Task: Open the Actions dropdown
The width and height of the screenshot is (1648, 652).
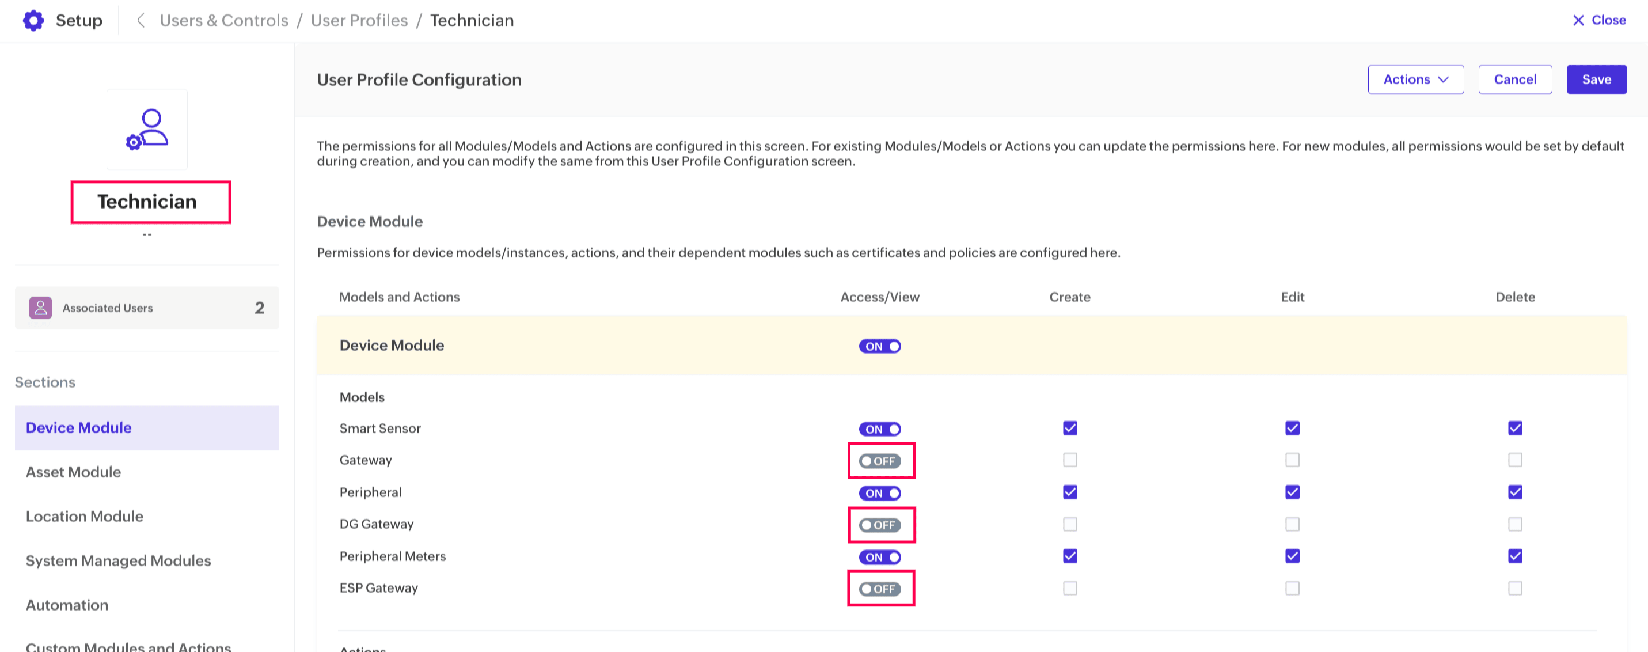Action: [1415, 79]
